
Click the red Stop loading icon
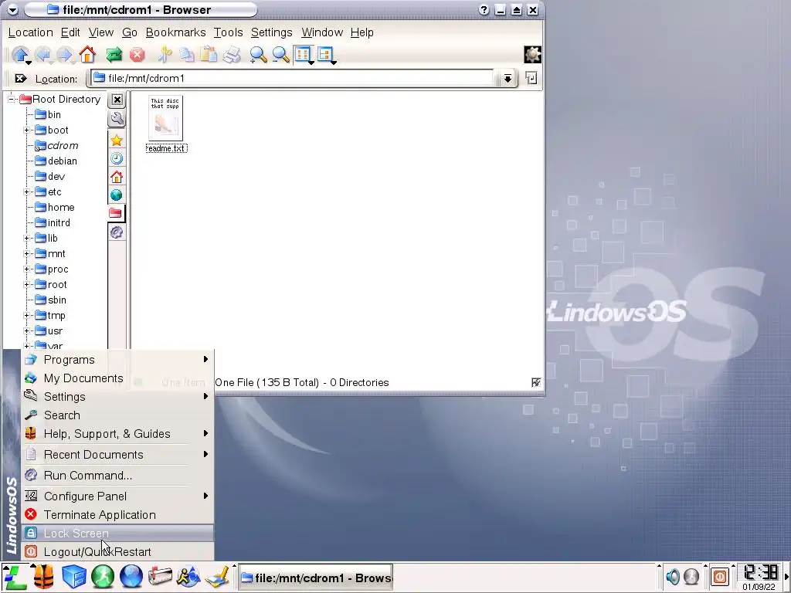point(137,55)
